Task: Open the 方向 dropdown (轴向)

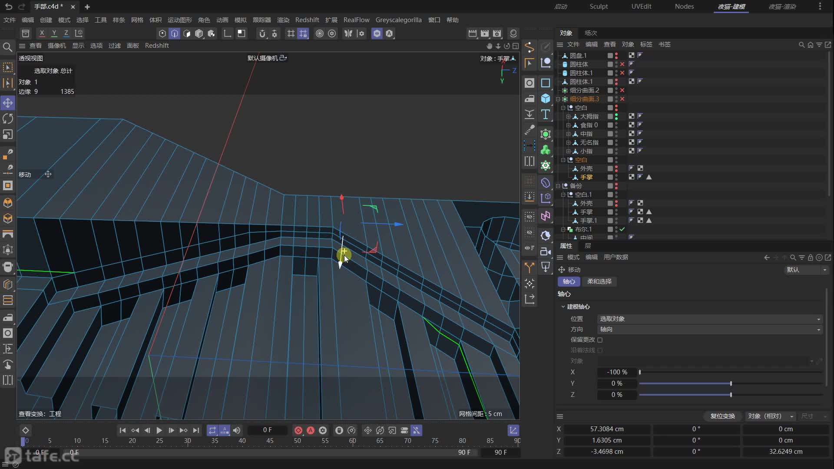Action: (x=710, y=330)
